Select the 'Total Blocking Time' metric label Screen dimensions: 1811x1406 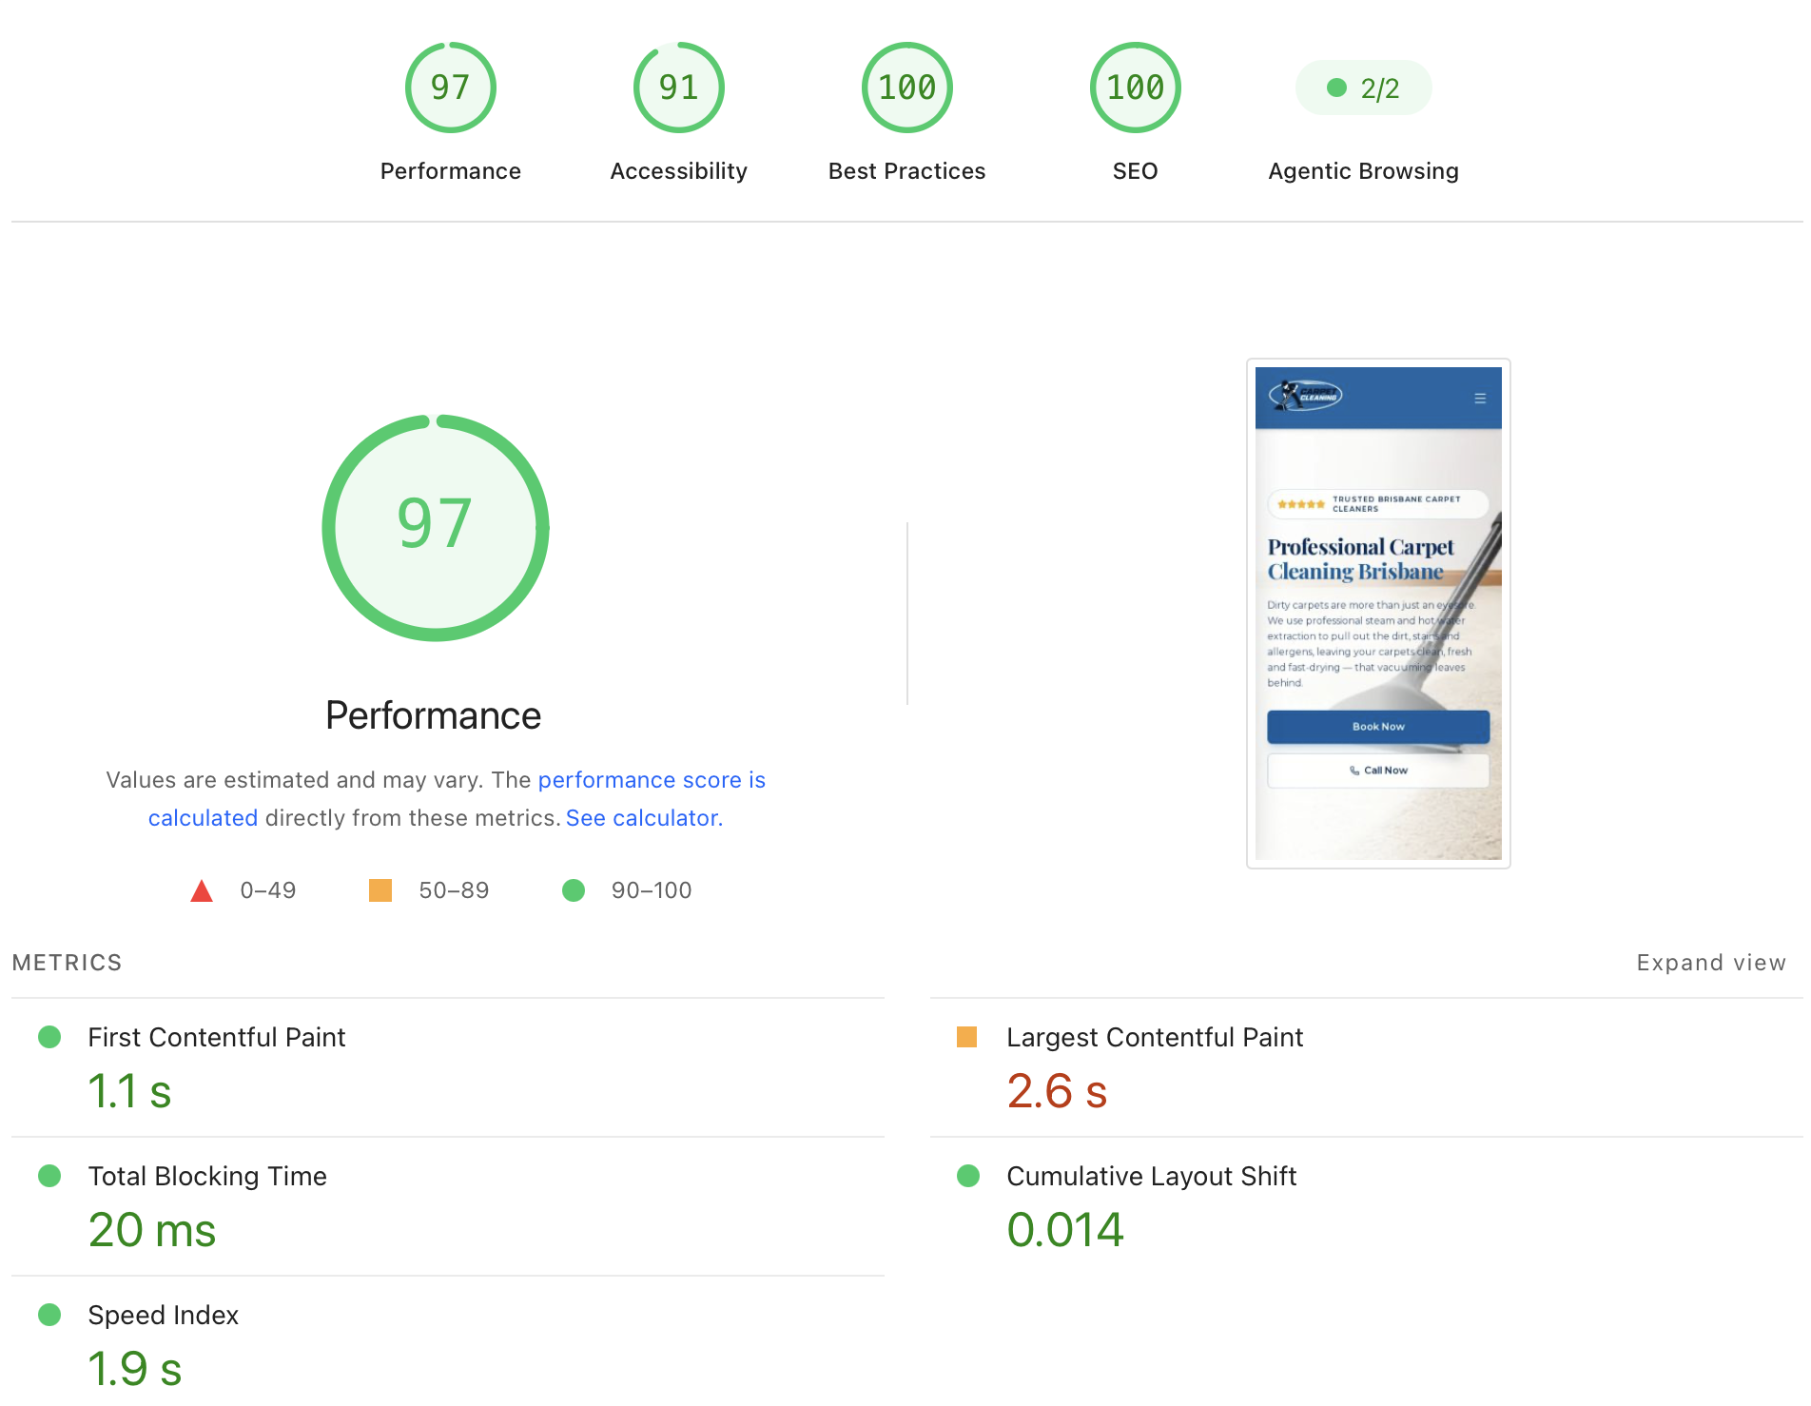207,1176
